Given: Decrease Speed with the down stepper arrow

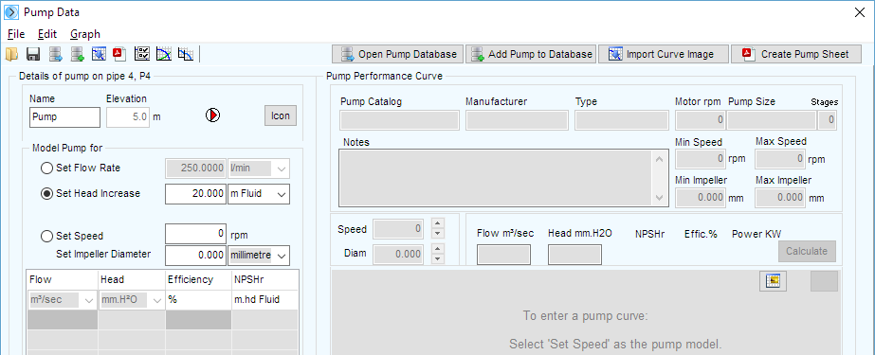Looking at the screenshot, I should point(438,233).
